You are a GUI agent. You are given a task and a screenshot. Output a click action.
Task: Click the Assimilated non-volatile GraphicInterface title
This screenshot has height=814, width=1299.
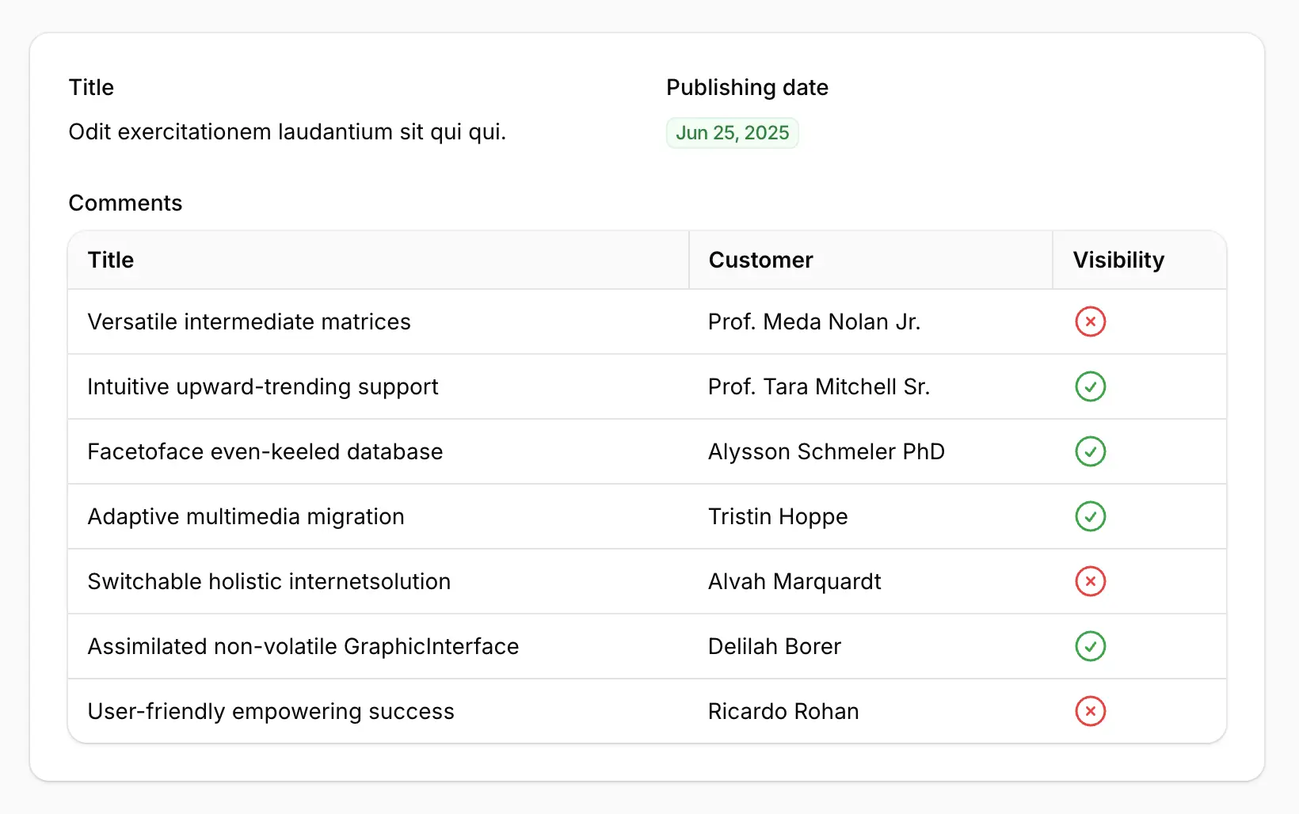tap(303, 646)
